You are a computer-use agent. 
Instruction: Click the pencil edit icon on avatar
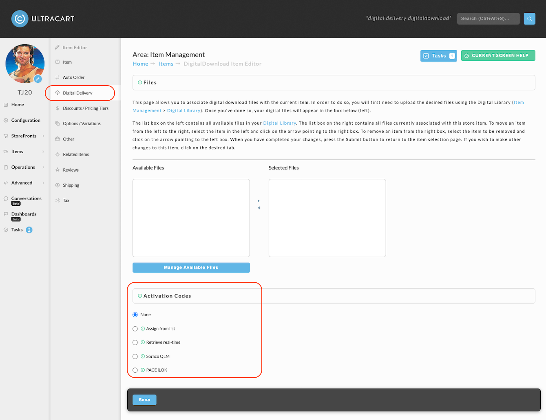(38, 79)
